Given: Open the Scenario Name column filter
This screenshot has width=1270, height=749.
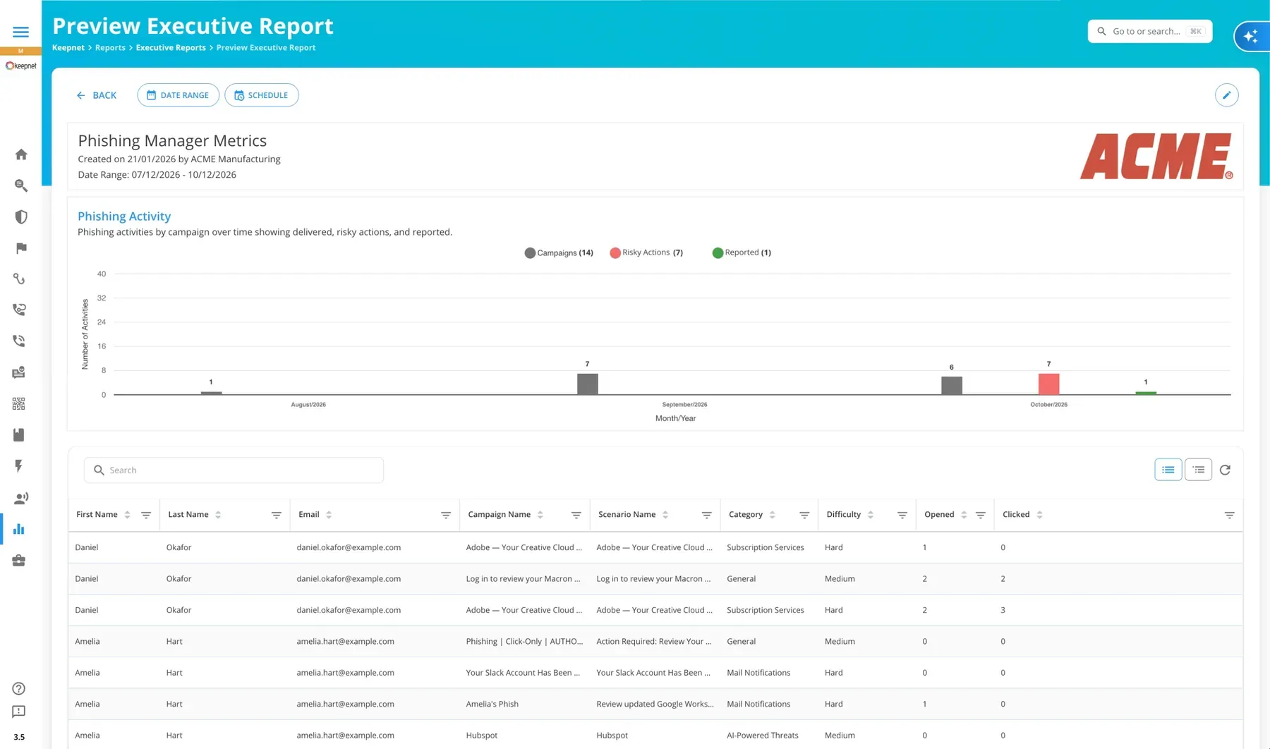Looking at the screenshot, I should [x=707, y=515].
